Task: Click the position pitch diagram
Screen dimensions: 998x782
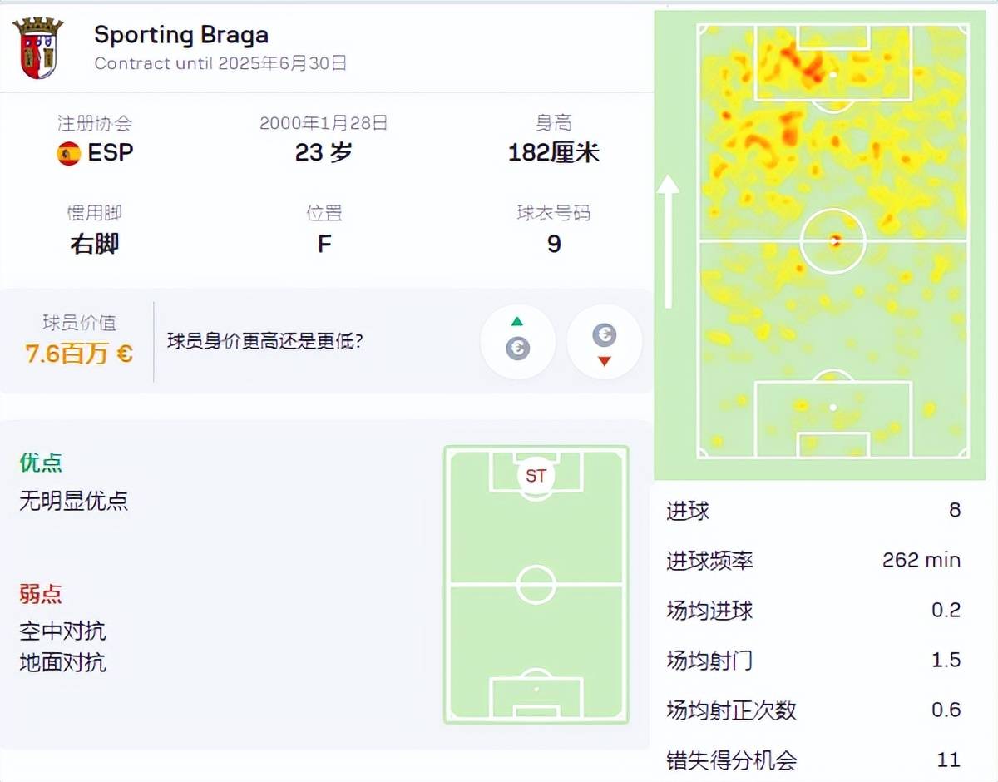Action: pos(536,584)
